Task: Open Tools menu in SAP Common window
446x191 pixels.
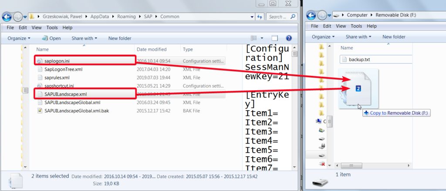Action: 52,27
